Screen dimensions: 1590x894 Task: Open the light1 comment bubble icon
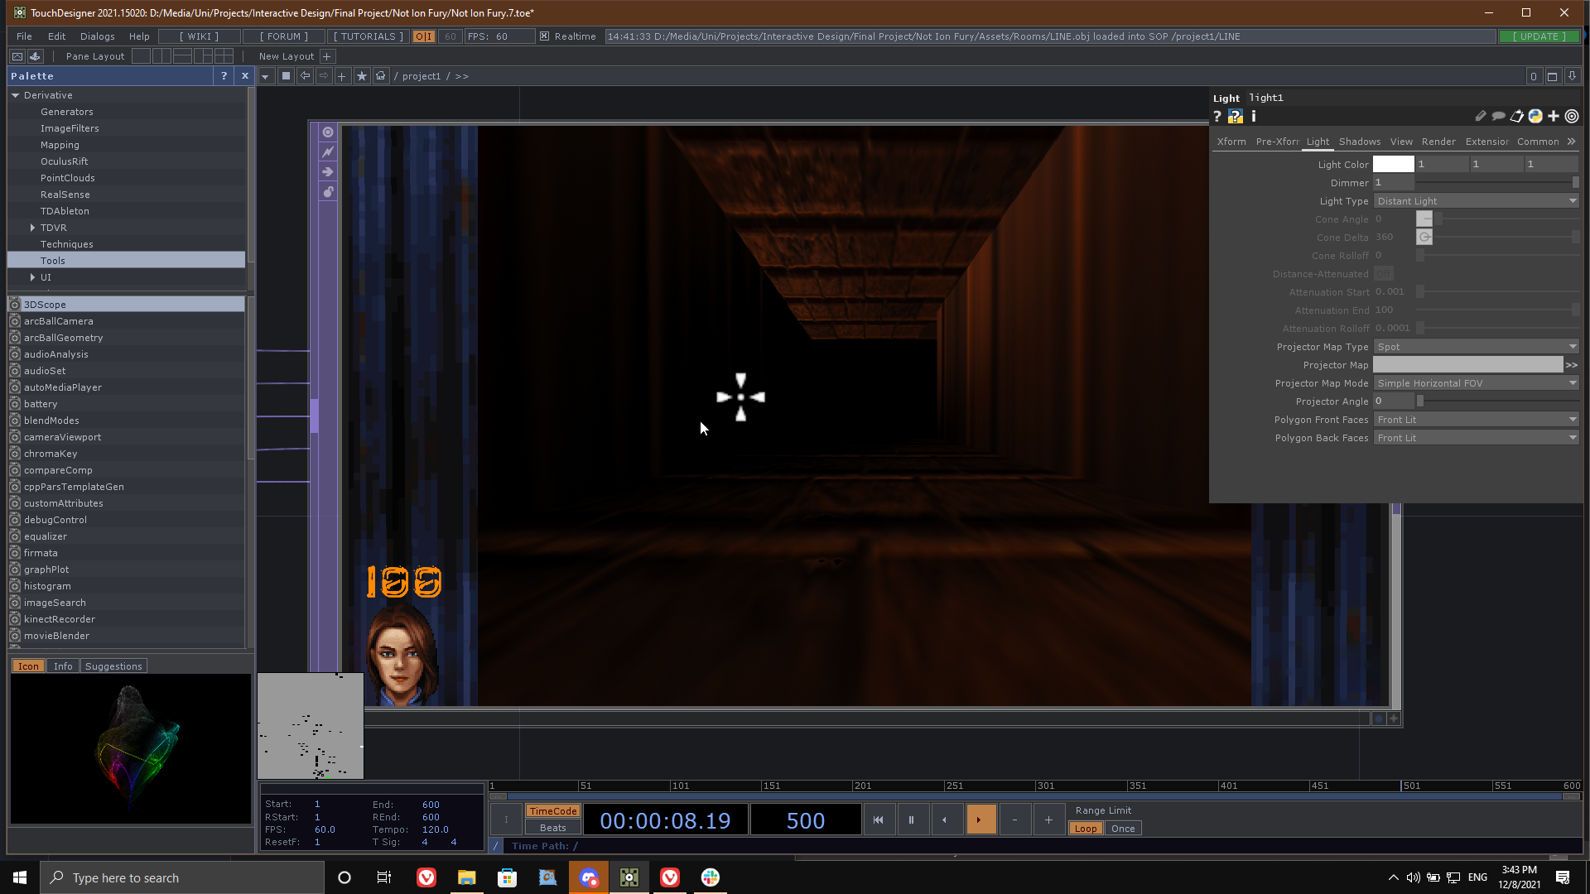pyautogui.click(x=1498, y=117)
